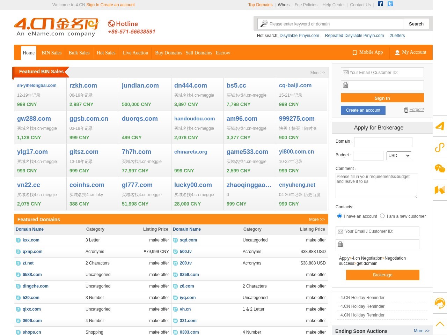Open the Facebook page icon
Viewport: 447px width, 335px height.
pos(380,4)
